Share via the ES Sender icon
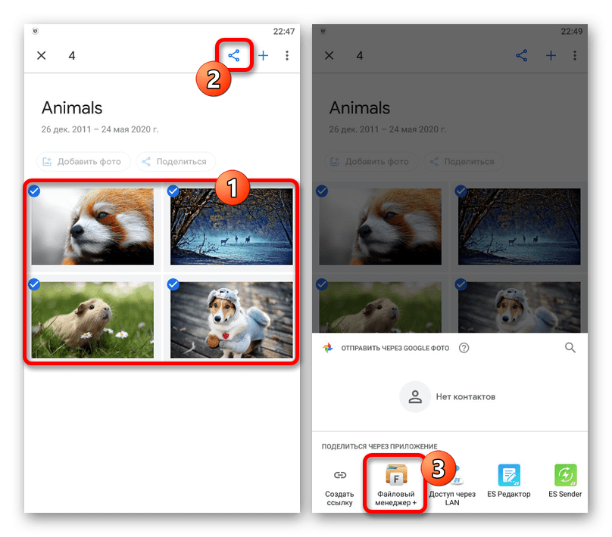The width and height of the screenshot is (612, 537). pyautogui.click(x=565, y=476)
